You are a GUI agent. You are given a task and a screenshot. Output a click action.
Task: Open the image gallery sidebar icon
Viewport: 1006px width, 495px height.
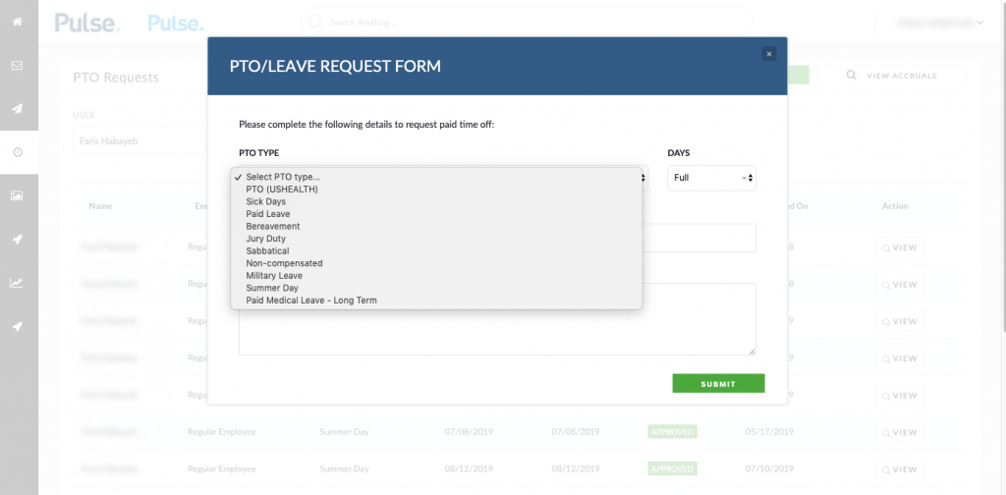18,195
